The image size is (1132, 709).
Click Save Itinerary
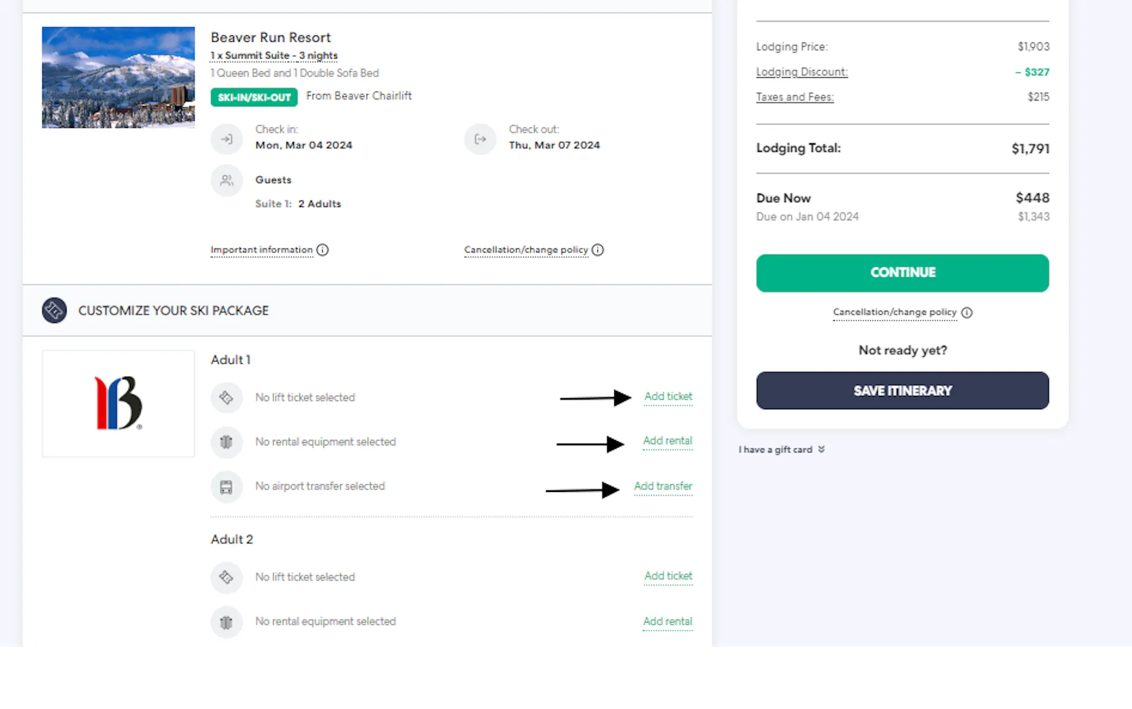[902, 390]
